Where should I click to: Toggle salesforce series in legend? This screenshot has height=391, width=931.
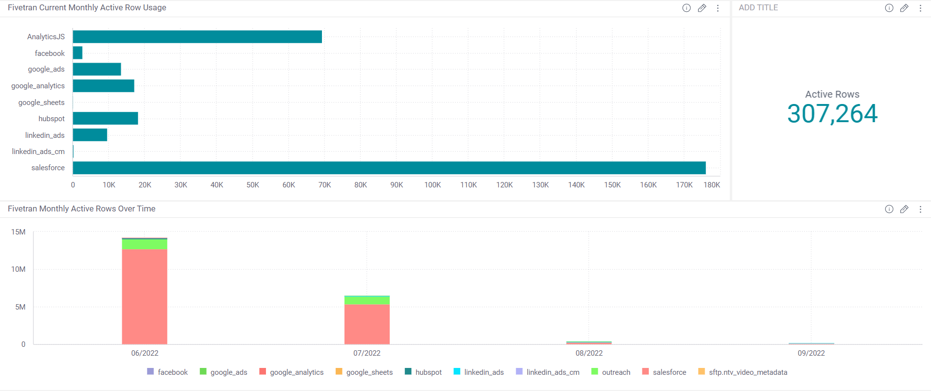[x=665, y=372]
